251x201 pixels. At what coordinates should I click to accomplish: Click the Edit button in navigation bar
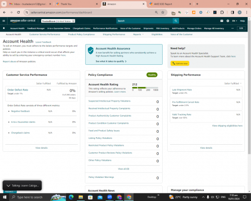[241, 28]
